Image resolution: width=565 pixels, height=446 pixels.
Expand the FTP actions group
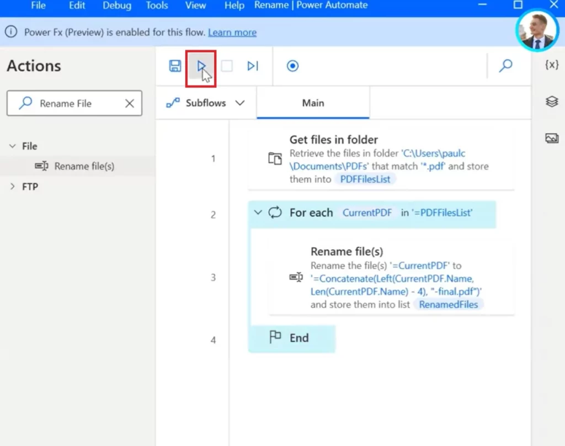pyautogui.click(x=13, y=187)
